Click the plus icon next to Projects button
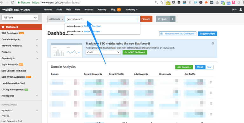 click(173, 19)
